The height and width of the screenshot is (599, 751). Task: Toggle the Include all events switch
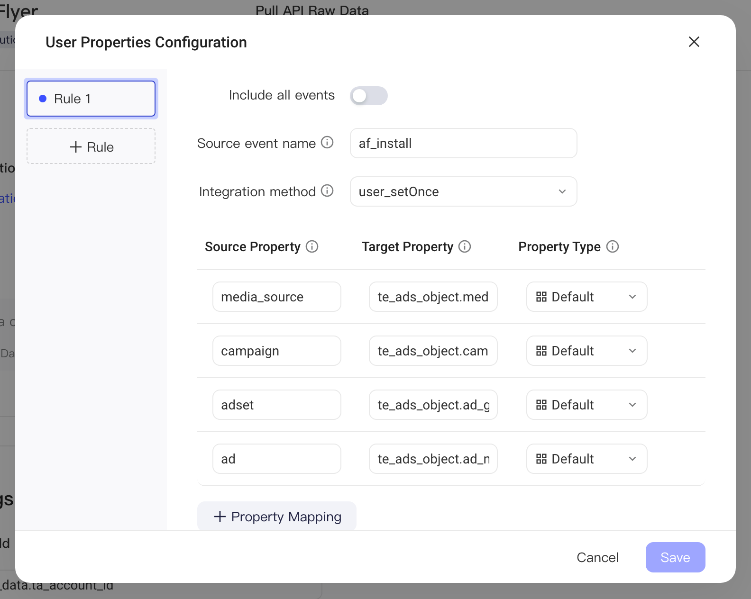click(369, 96)
